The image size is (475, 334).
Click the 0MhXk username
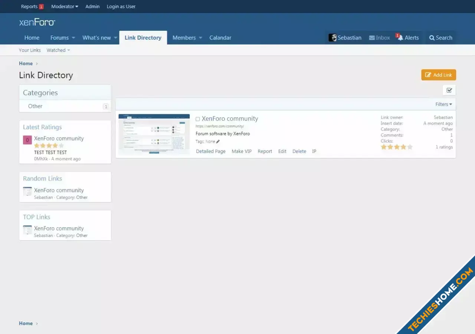click(41, 159)
